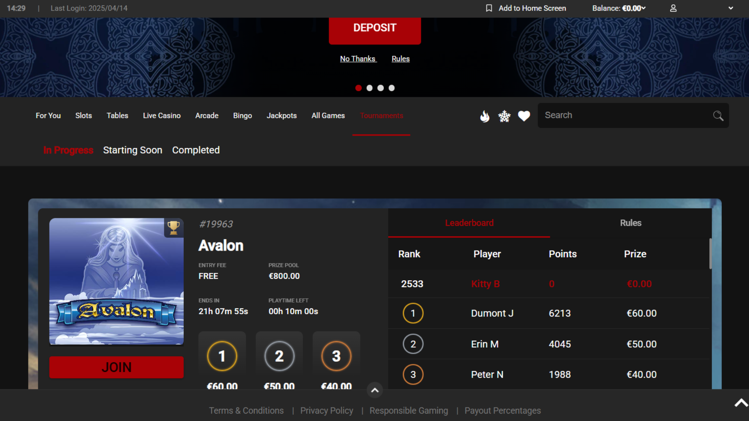Click the trophy icon on Avalon thumbnail
The width and height of the screenshot is (749, 421).
(x=174, y=228)
